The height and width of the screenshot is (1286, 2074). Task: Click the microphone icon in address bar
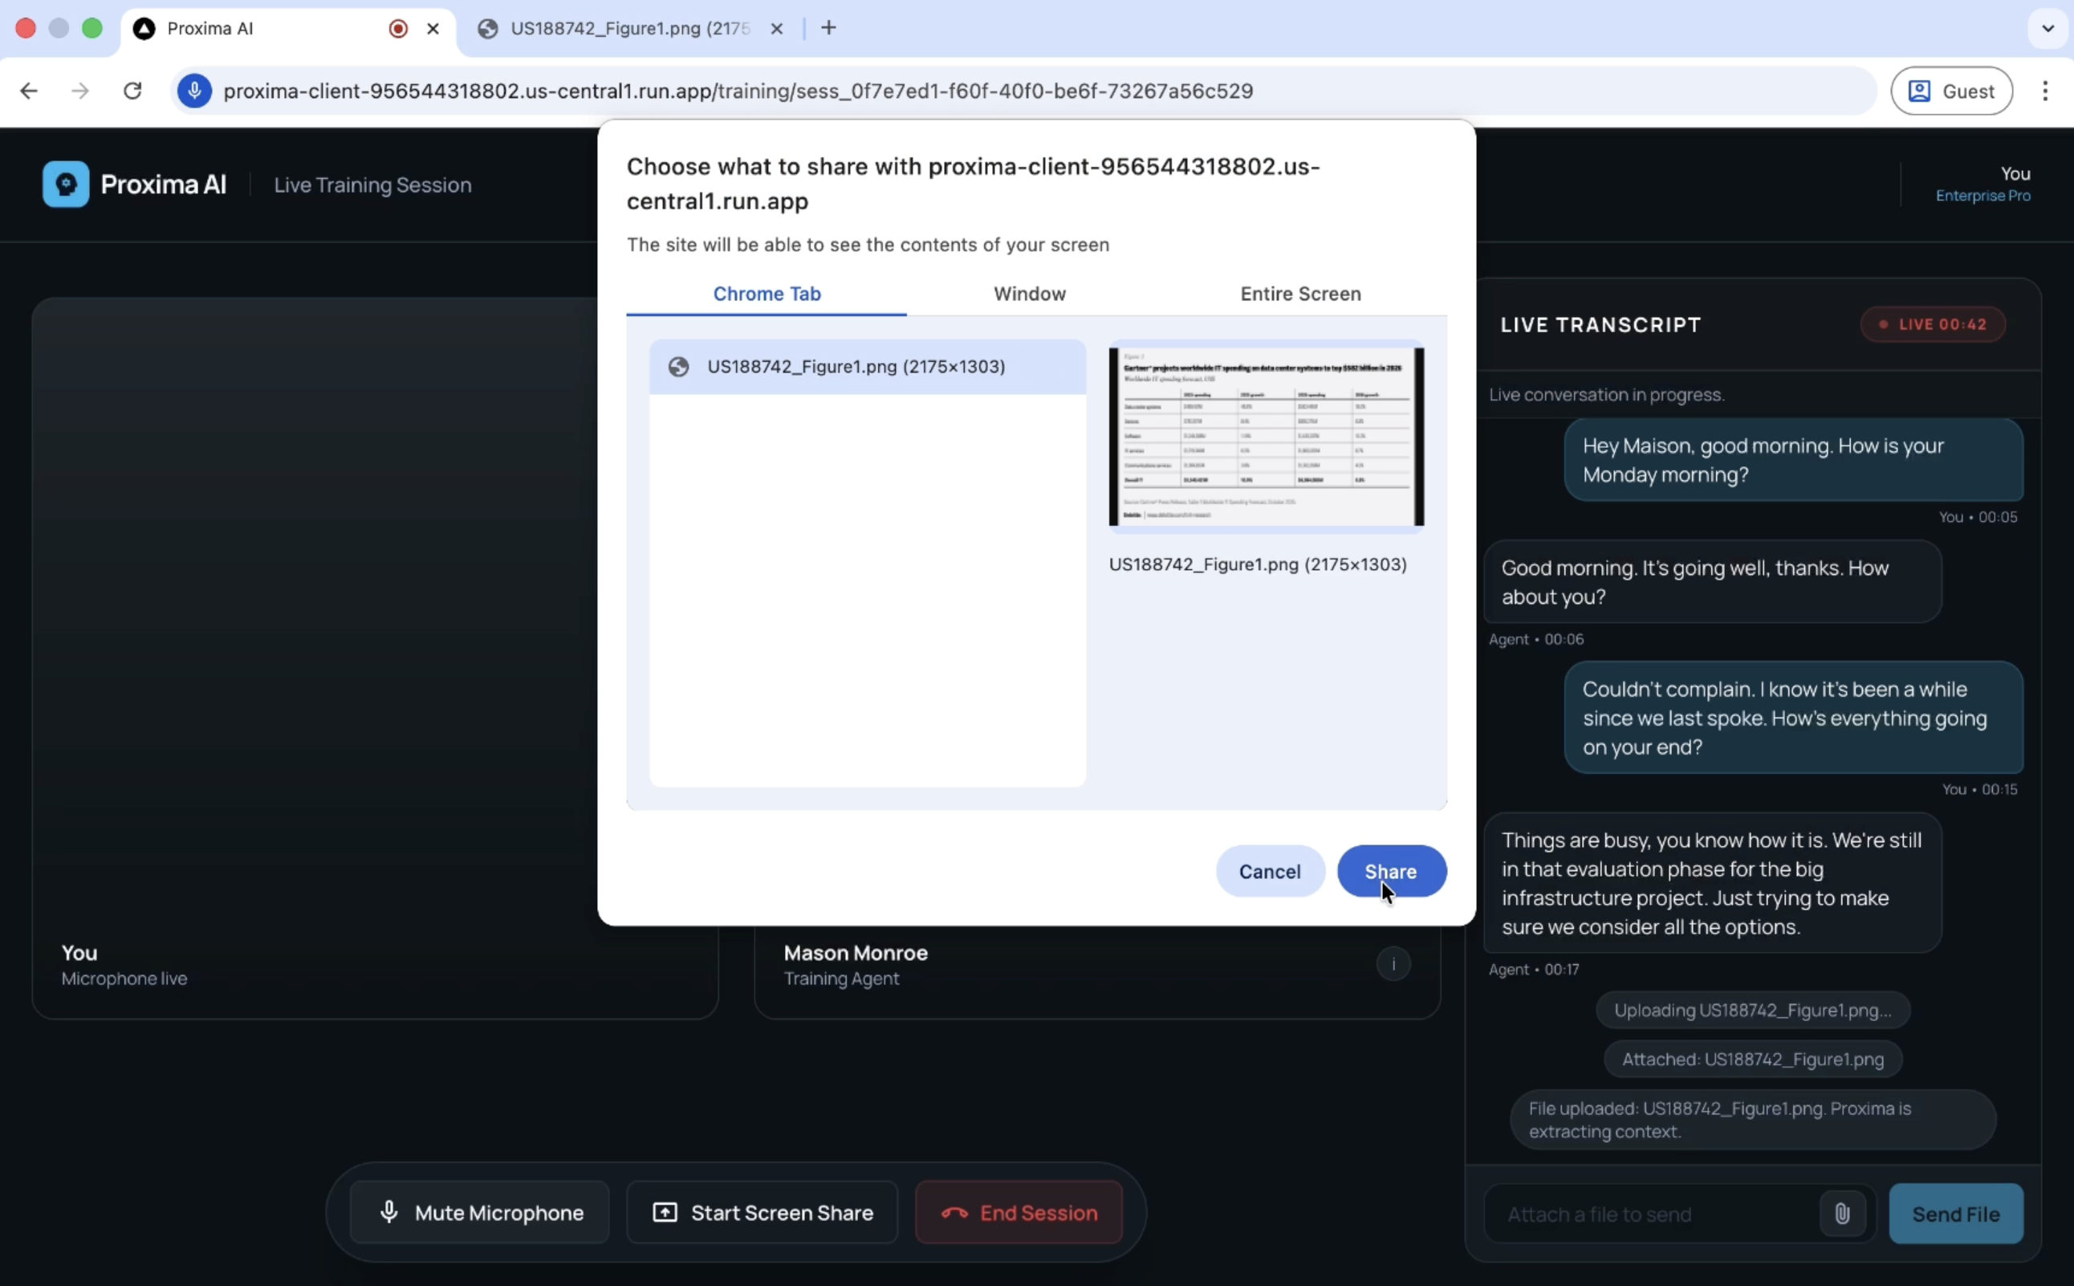tap(195, 91)
